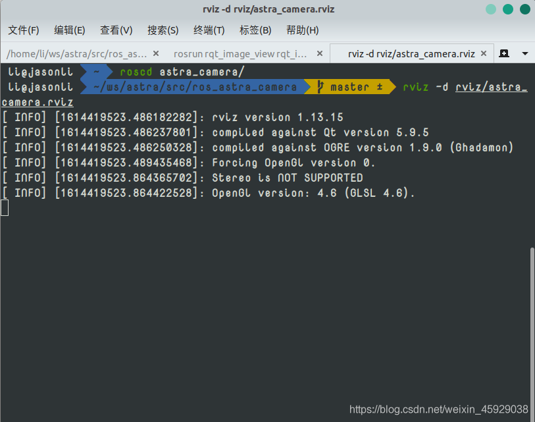Click the underlined rviz/astra_ path in the command
Screen dimensions: 535x422
click(x=492, y=87)
